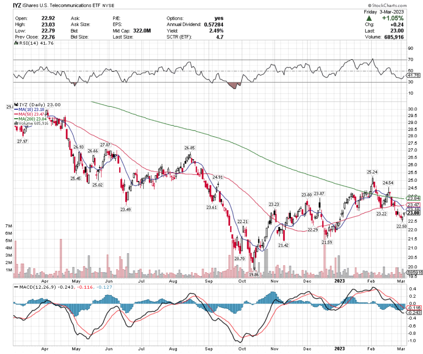Click the green up-triangle change indicator
Image resolution: width=423 pixels, height=354 pixels.
[x=369, y=18]
